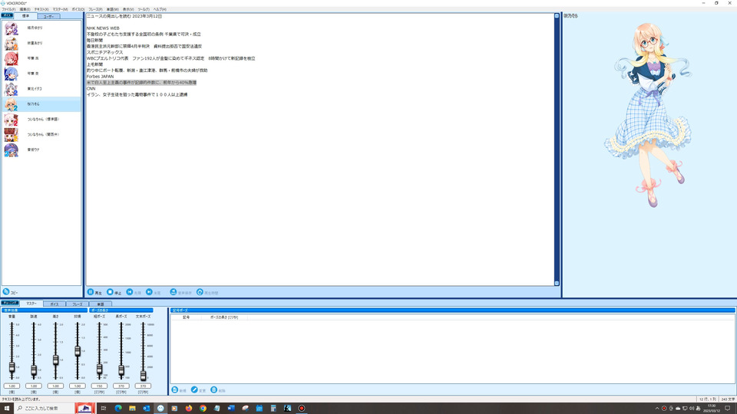Open the ボイス(O) menu
This screenshot has width=737, height=414.
pos(78,9)
